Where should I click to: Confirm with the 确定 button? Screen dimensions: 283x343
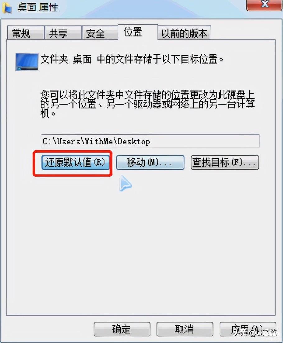pos(122,329)
